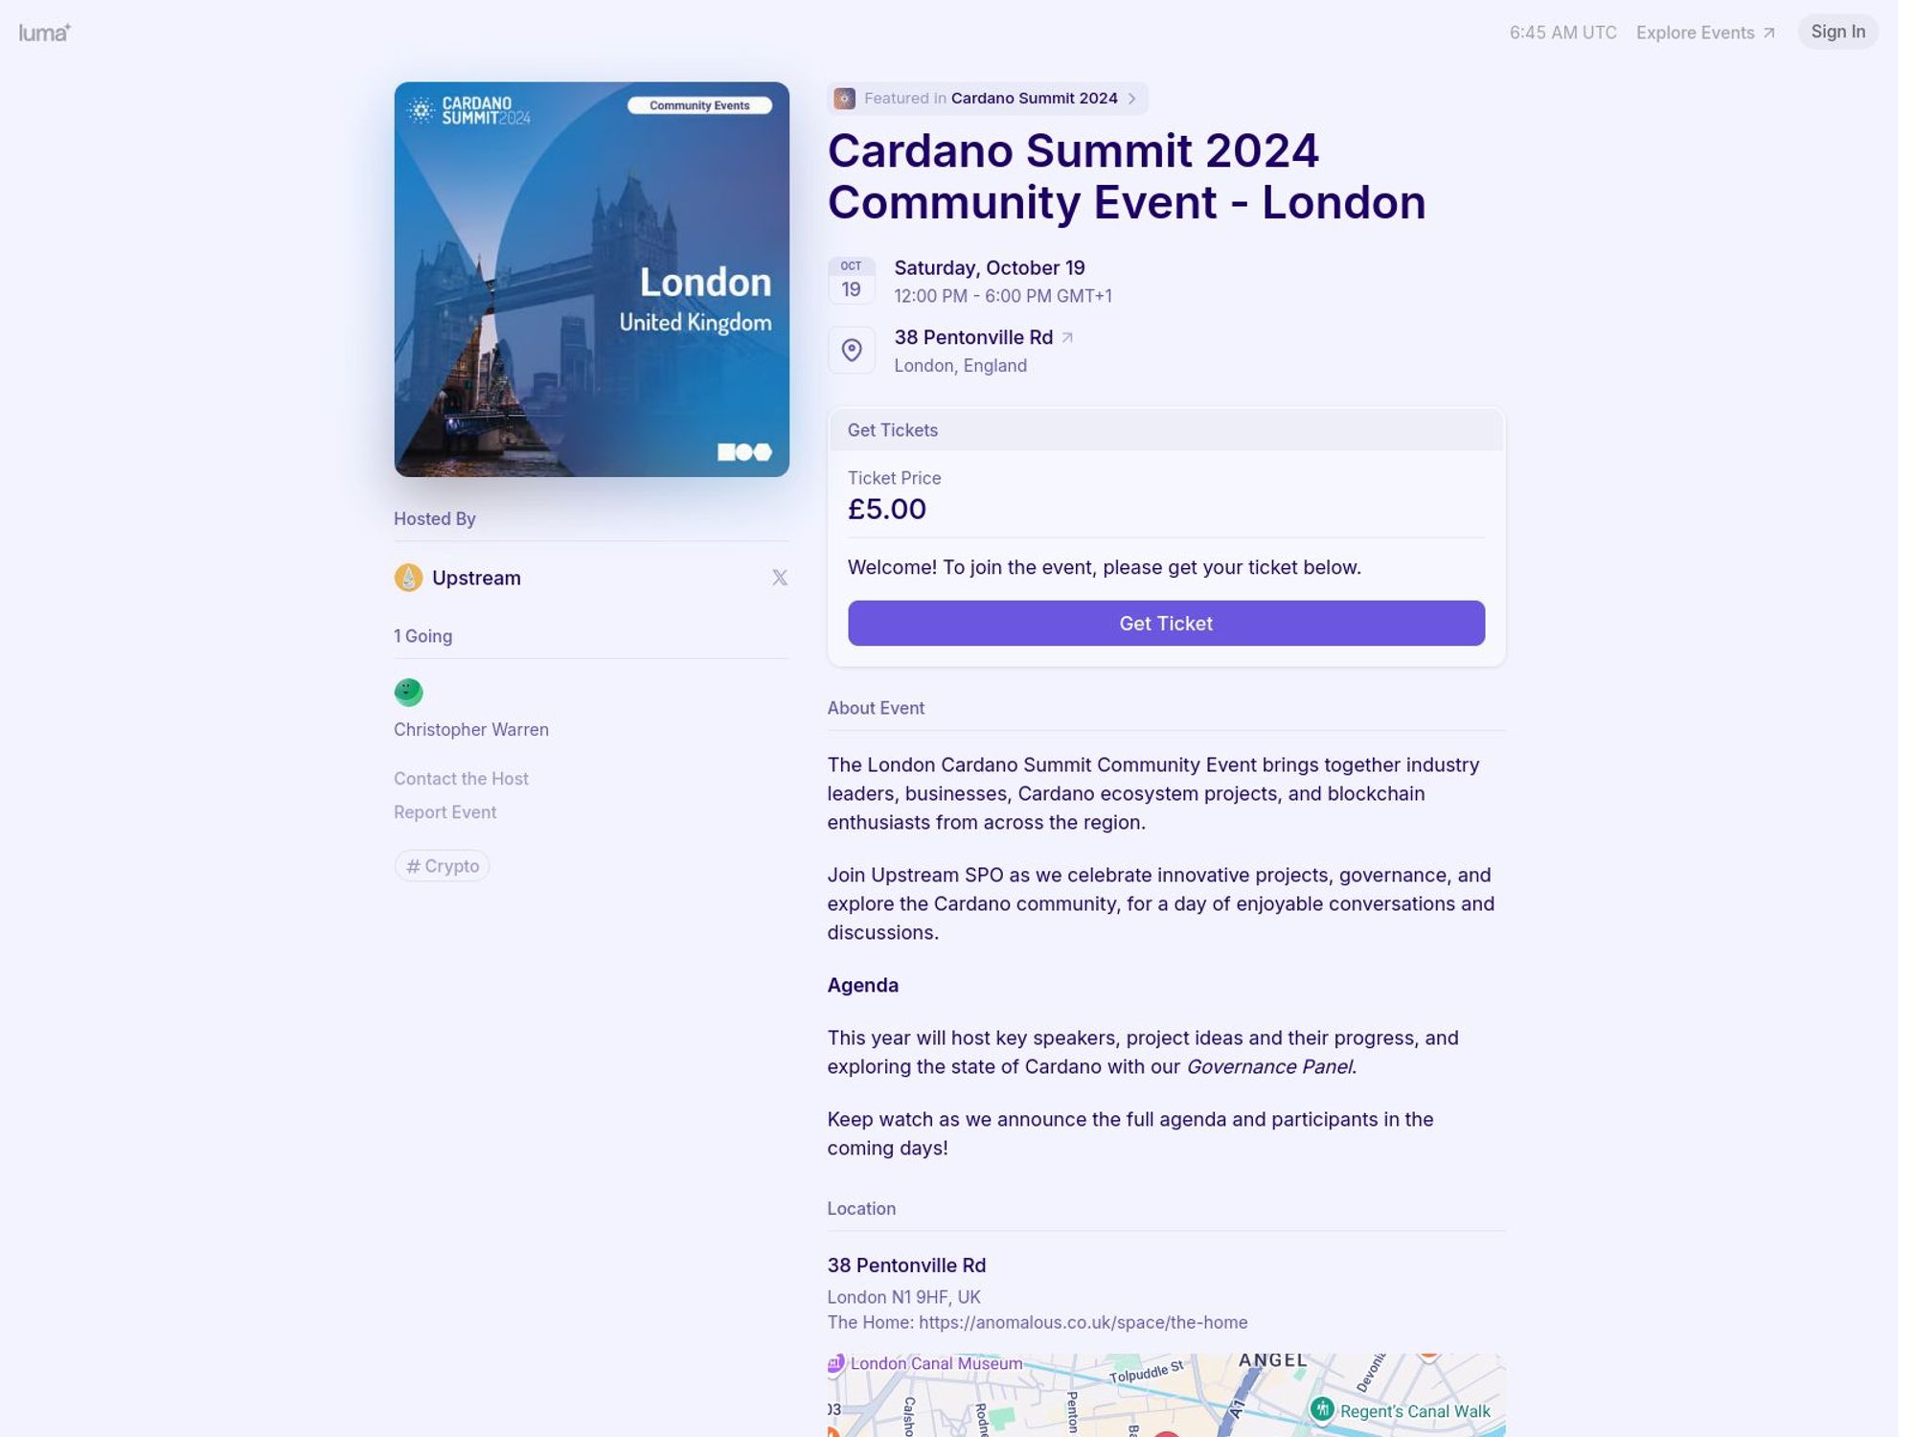Click the Luma logo in top left
This screenshot has width=1916, height=1437.
44,32
